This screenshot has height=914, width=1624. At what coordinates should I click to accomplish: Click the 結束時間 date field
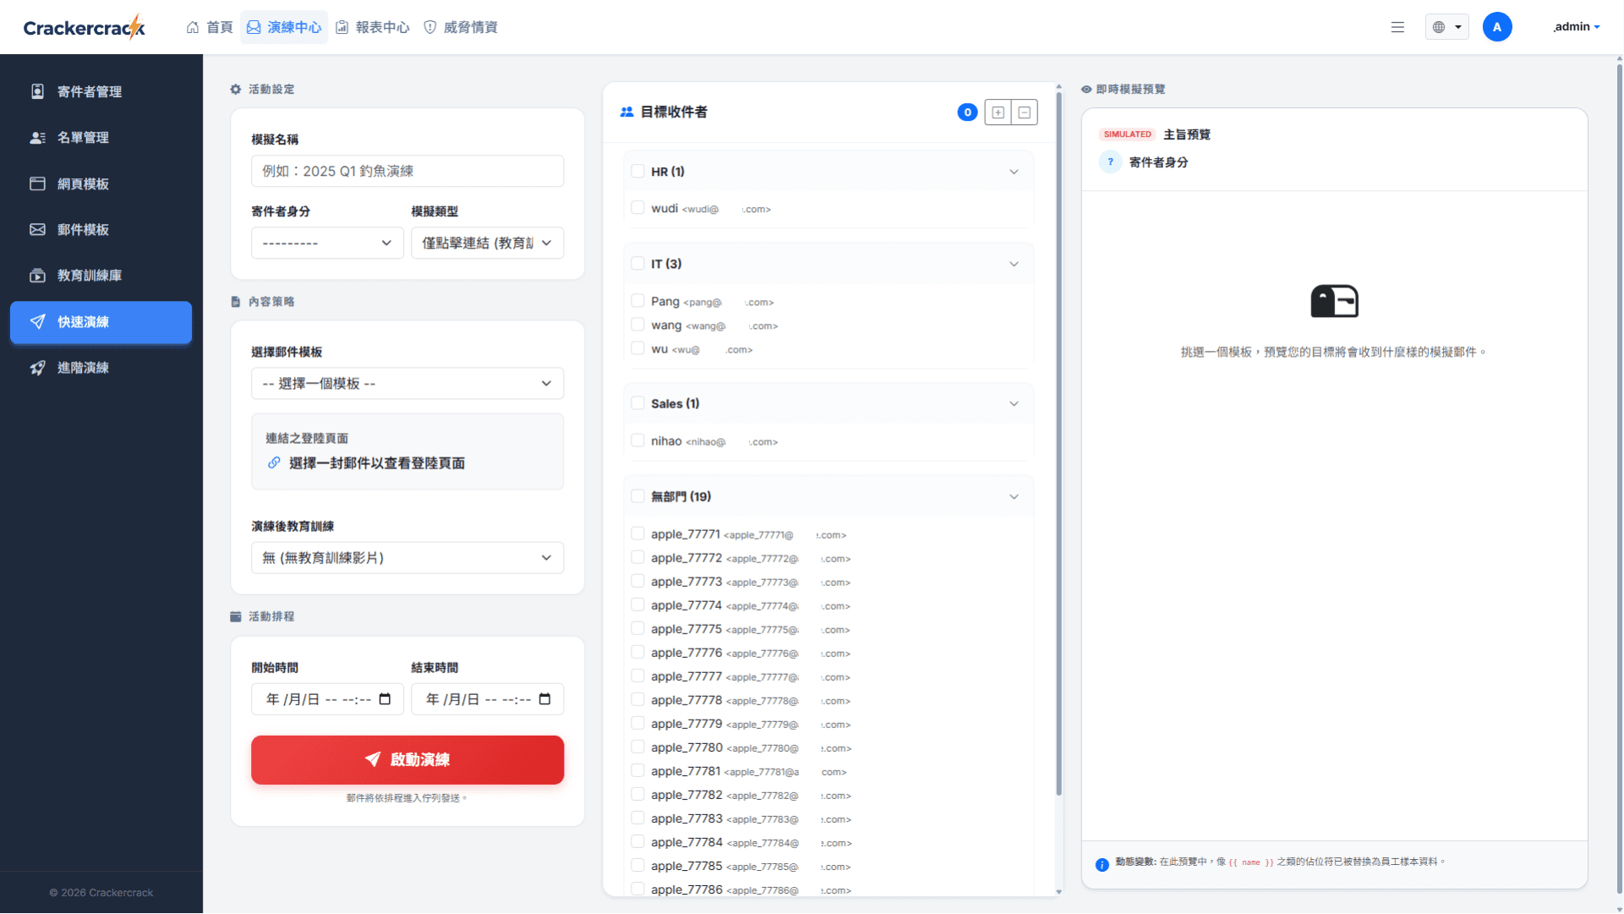(x=487, y=699)
